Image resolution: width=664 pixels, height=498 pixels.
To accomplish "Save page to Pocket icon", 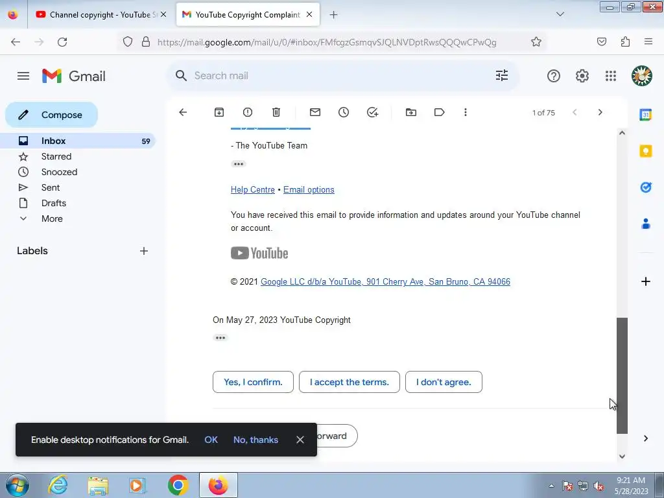I will pyautogui.click(x=601, y=42).
